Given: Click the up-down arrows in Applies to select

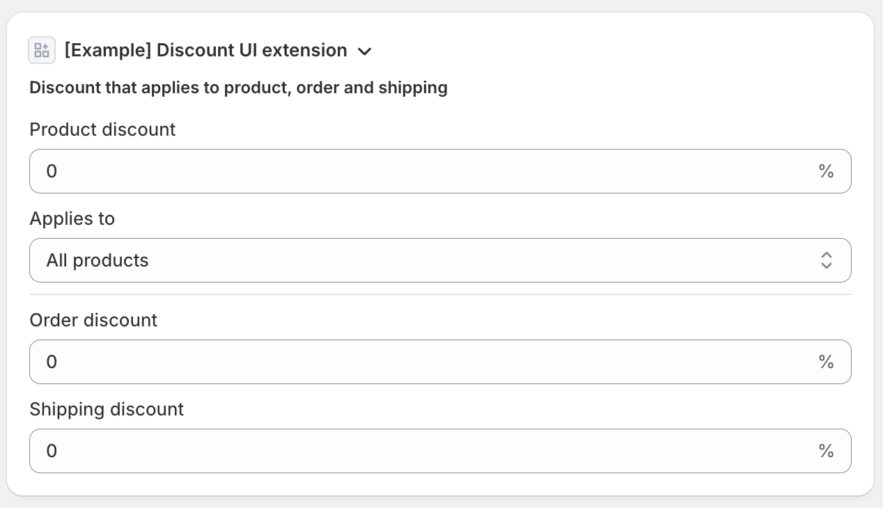Looking at the screenshot, I should click(x=826, y=260).
